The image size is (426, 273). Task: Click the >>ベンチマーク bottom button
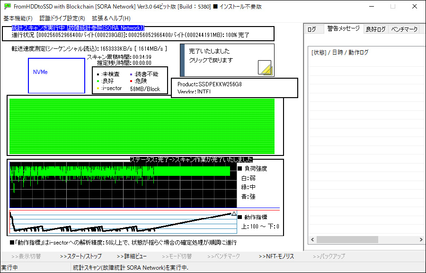point(223,256)
